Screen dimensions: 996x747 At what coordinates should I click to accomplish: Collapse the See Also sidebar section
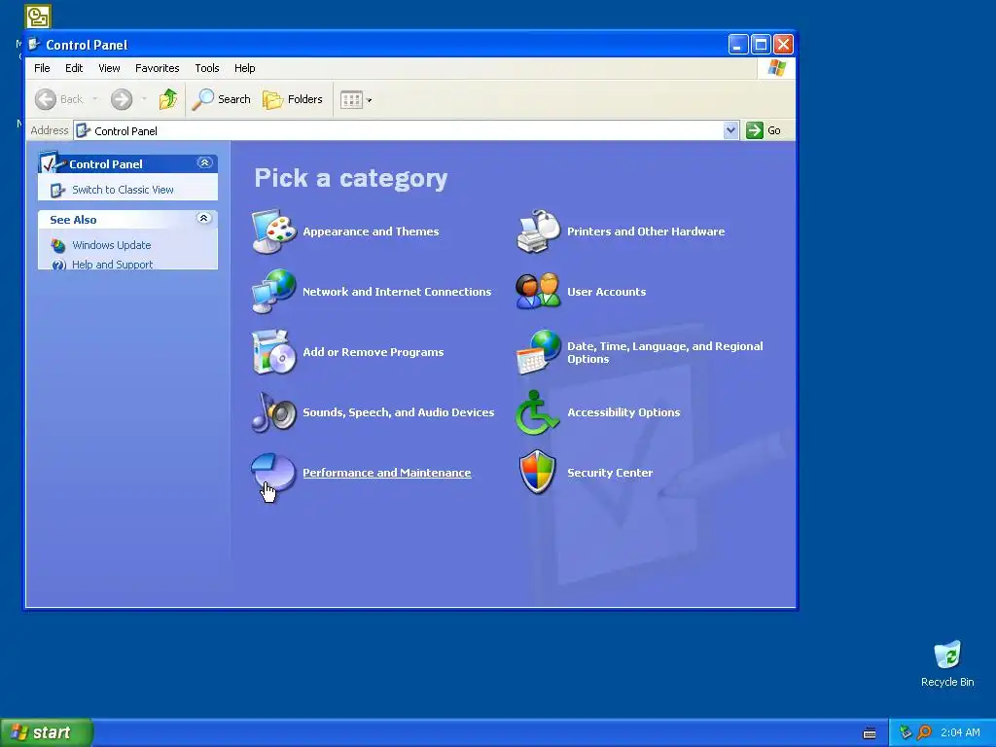coord(204,219)
